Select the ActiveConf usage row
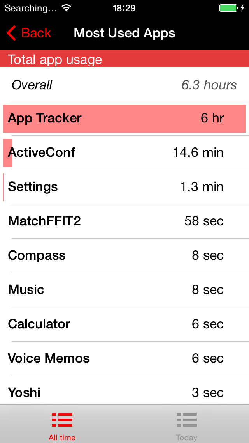Viewport: 249px width, 443px height. [124, 152]
